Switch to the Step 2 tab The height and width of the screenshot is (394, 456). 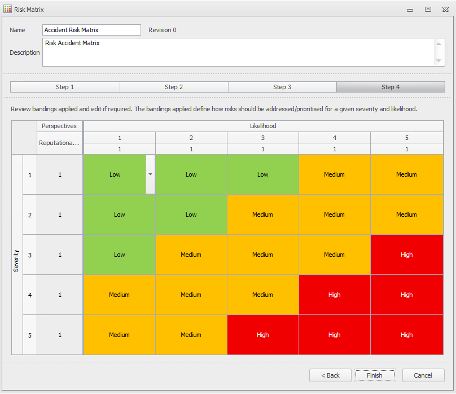(173, 87)
